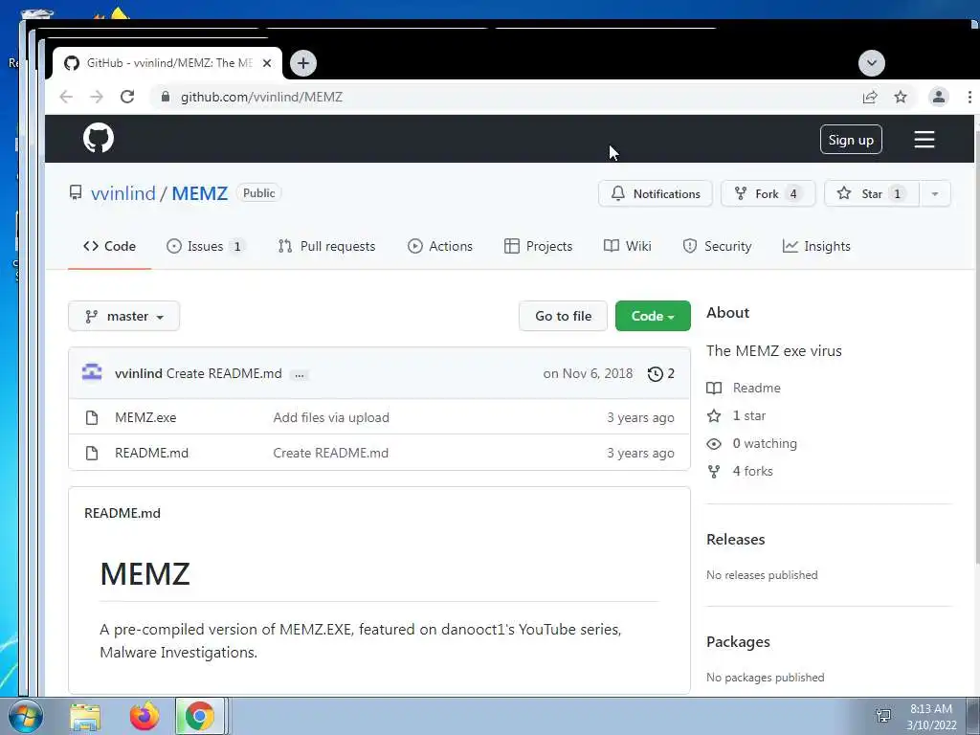Go to the Actions tab

coord(440,246)
